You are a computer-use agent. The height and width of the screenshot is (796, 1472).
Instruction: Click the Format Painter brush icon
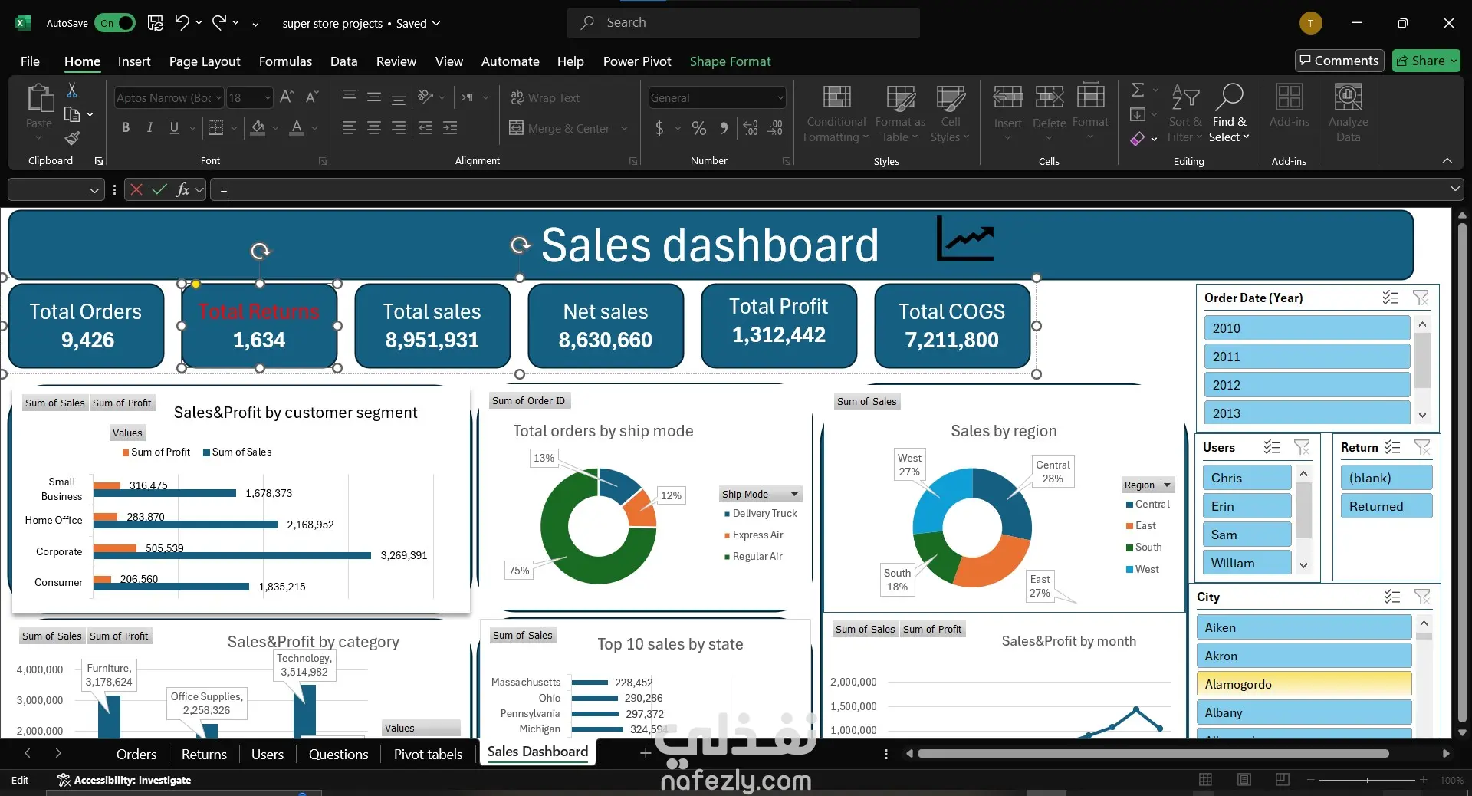pyautogui.click(x=72, y=138)
